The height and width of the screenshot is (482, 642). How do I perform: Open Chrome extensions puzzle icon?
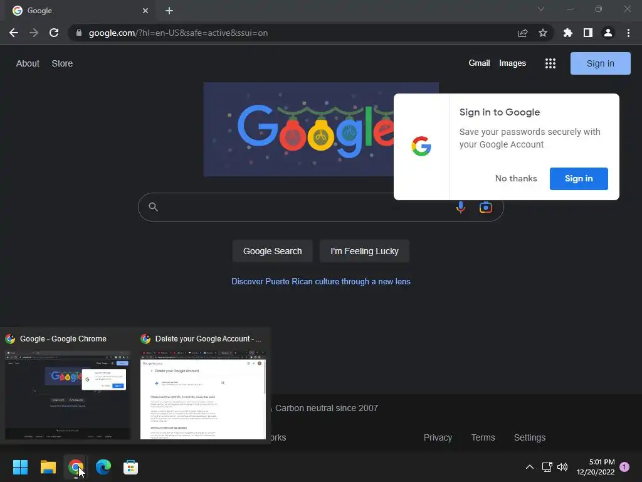coord(567,33)
